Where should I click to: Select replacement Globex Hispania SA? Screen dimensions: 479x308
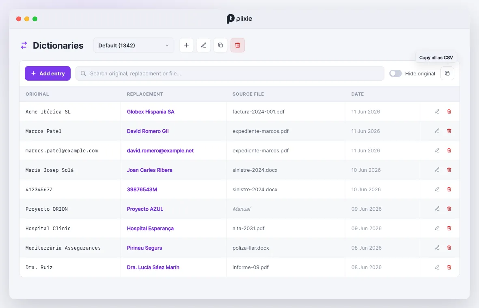pos(151,111)
